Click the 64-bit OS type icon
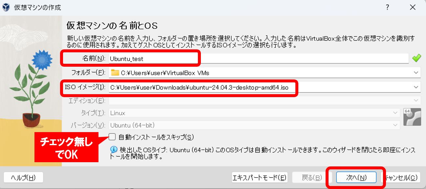This screenshot has width=426, height=189. pyautogui.click(x=412, y=117)
